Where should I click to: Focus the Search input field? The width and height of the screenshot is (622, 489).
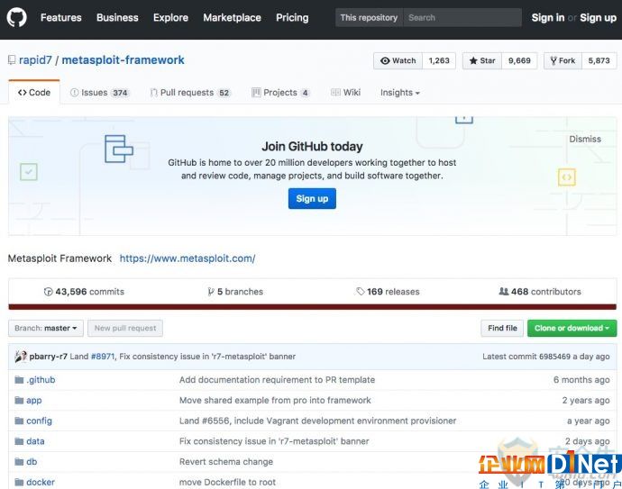point(462,17)
